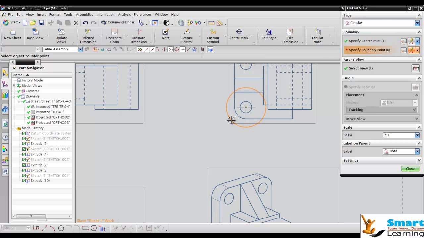Open the Roles tab in the resource bar
The height and width of the screenshot is (238, 424).
coord(5,161)
